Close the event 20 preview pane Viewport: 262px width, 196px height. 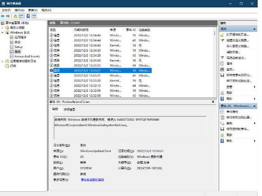213,102
